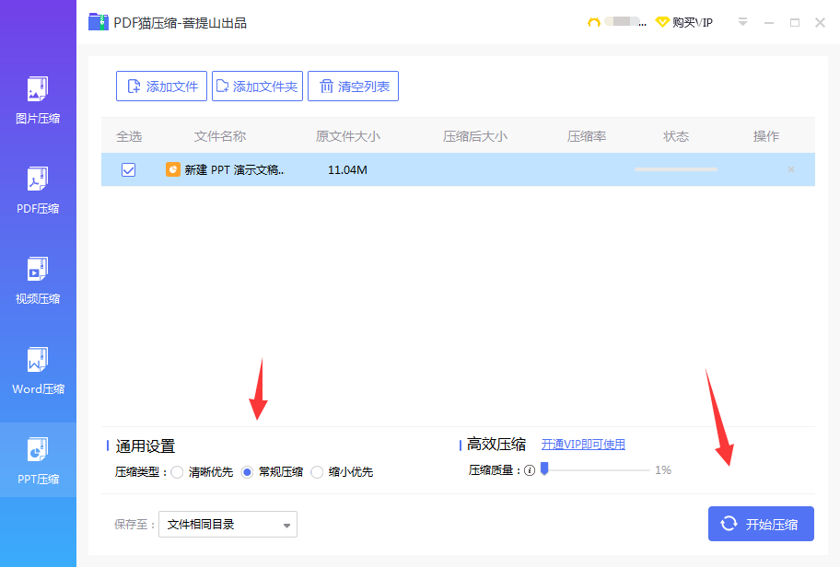Image resolution: width=840 pixels, height=567 pixels.
Task: Open the 视频压缩 sidebar section
Action: [38, 281]
